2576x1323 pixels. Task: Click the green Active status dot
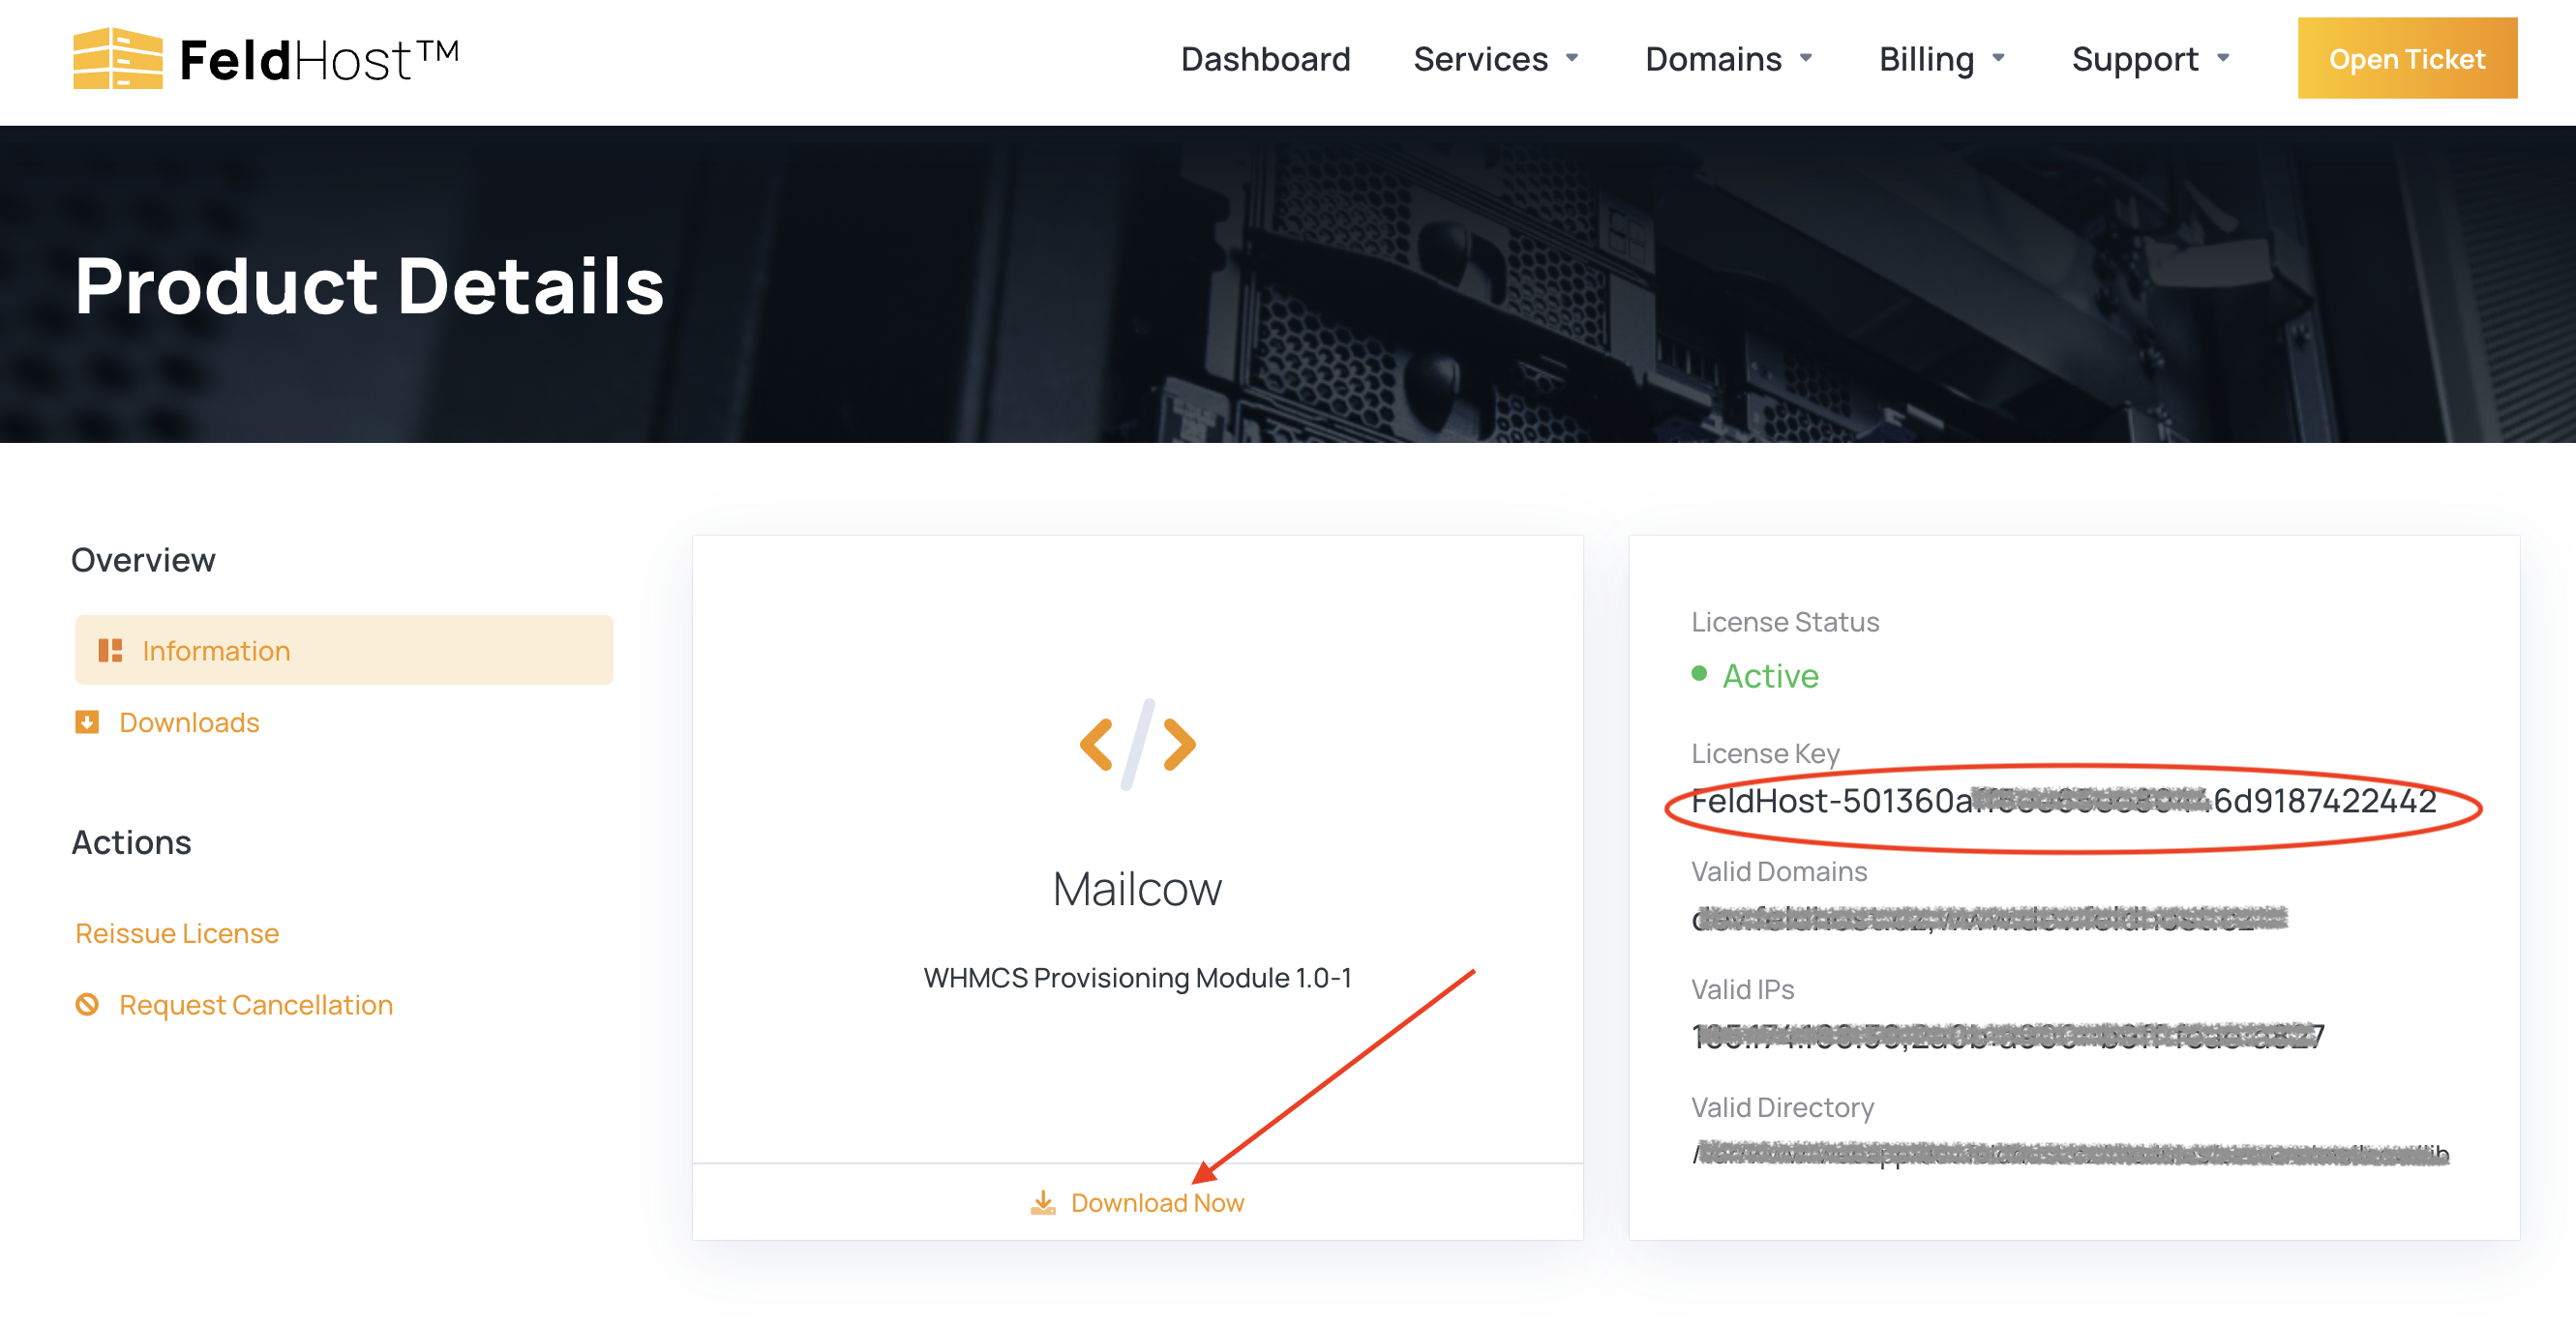tap(1698, 673)
